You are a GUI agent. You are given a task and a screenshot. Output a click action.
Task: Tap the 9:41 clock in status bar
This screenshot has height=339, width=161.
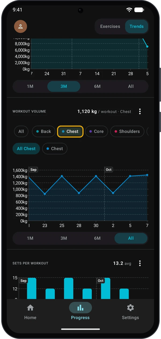(x=17, y=10)
